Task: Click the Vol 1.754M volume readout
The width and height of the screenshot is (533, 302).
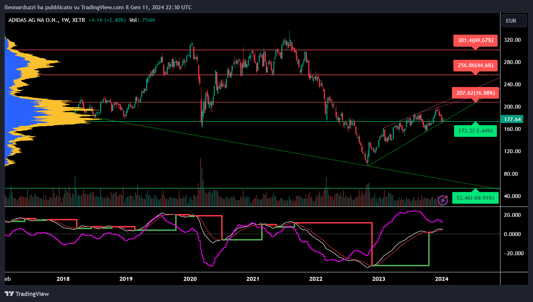Action: click(x=142, y=20)
